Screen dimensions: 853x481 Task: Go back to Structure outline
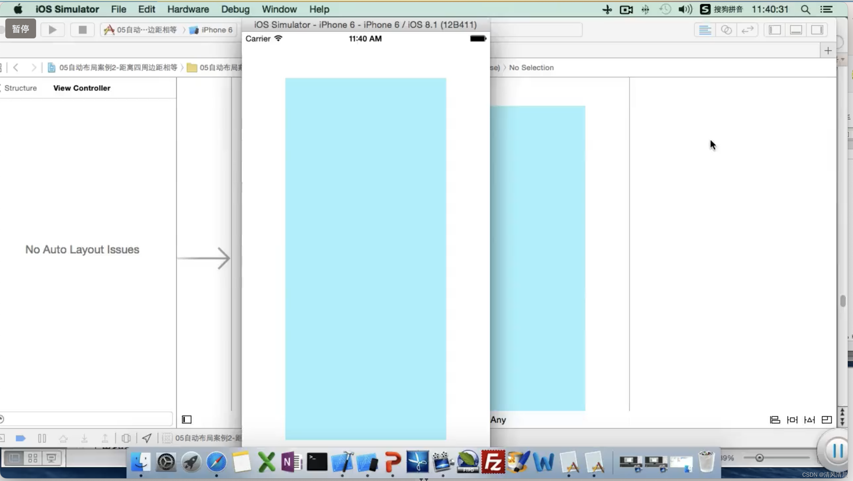click(x=20, y=88)
